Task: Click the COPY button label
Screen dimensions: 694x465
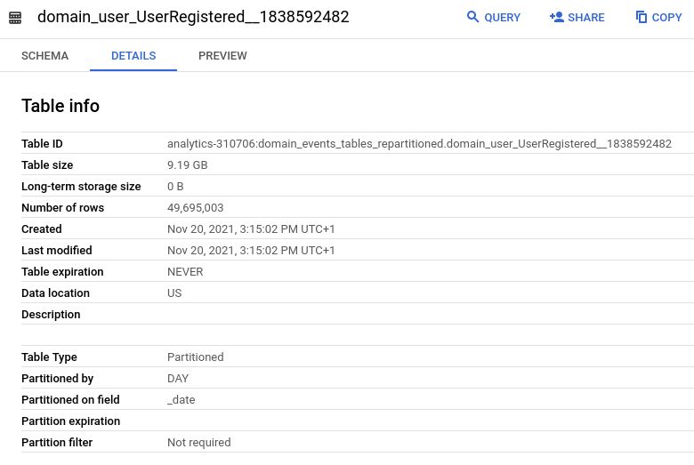Action: 667,17
